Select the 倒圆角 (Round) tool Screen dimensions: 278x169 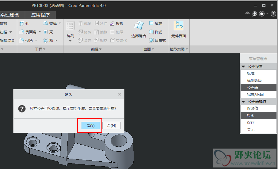pyautogui.click(x=28, y=32)
